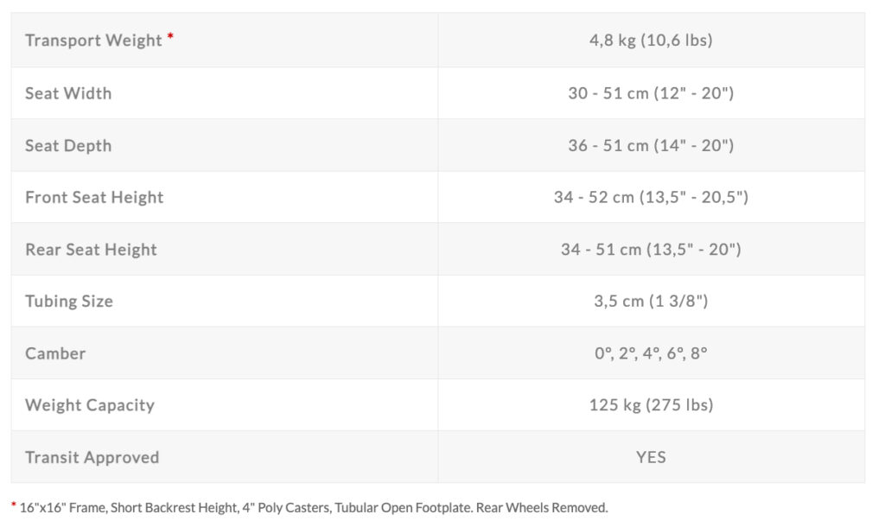Click the Rear Seat Height label
The width and height of the screenshot is (885, 521).
tap(91, 250)
